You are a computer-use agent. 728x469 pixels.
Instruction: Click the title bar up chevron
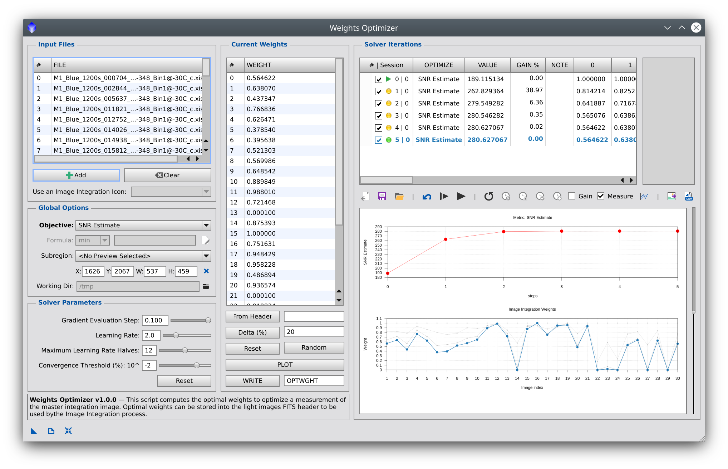coord(682,28)
